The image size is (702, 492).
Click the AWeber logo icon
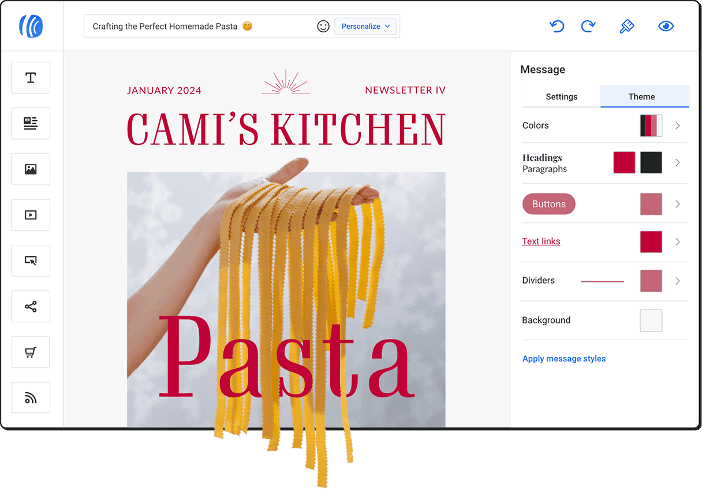31,26
